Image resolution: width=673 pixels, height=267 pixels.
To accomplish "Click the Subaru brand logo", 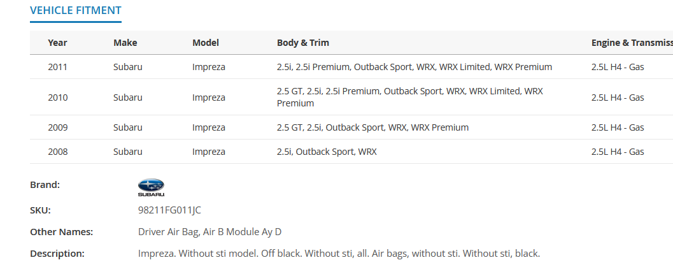I will point(151,187).
